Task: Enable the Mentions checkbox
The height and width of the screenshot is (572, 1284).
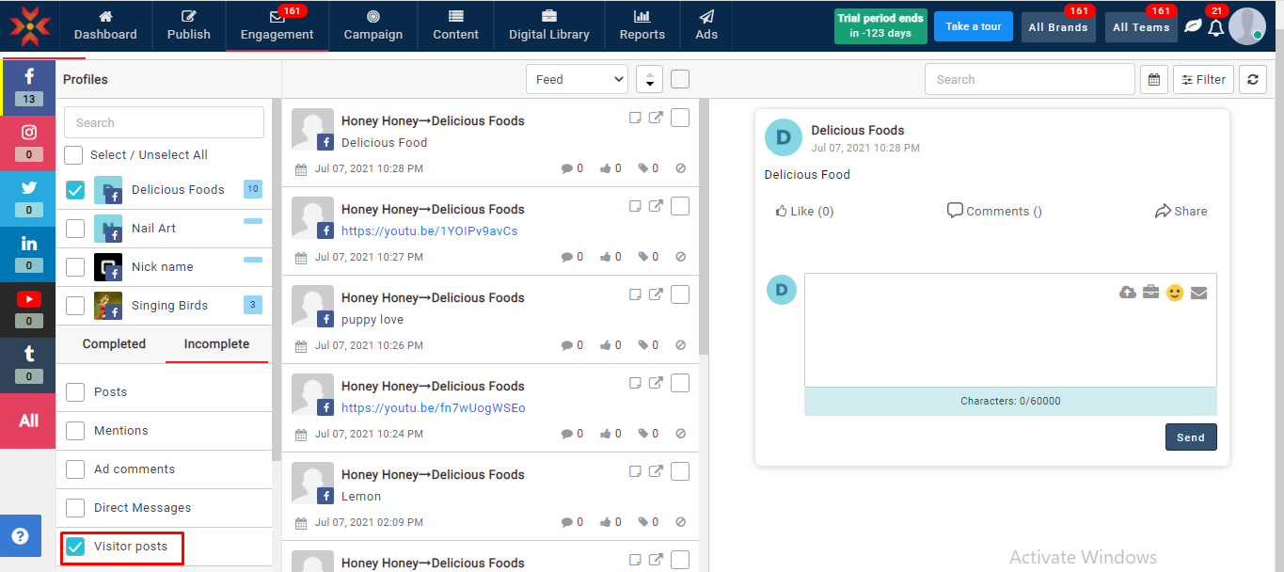Action: (x=75, y=431)
